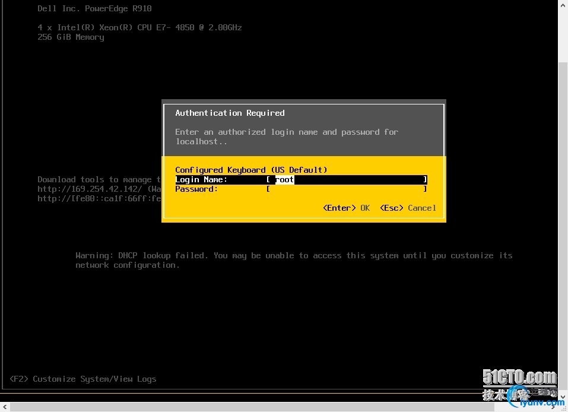Open the http://169.254.42.142/ management link
Viewport: 568px width, 412px height.
pyautogui.click(x=90, y=189)
